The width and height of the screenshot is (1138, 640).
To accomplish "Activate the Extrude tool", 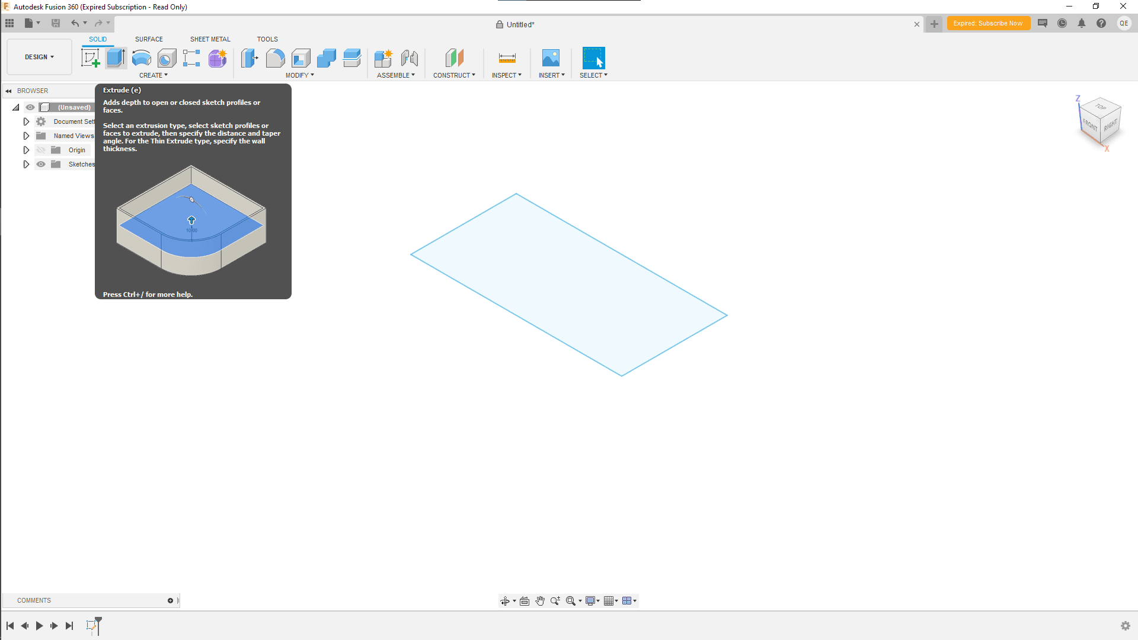I will (115, 58).
